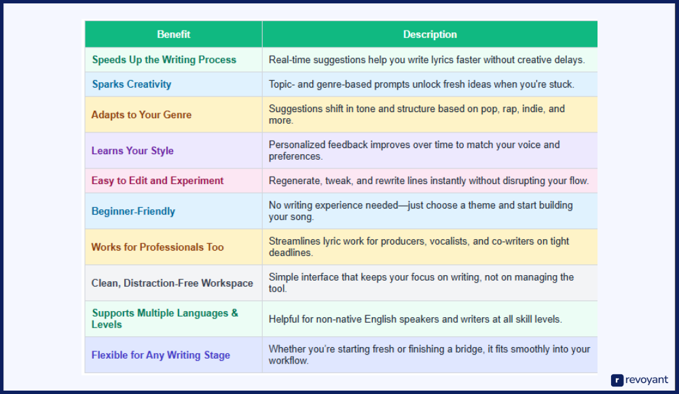Click the revoyant brand name text
Viewport: 679px width, 394px height.
point(647,380)
